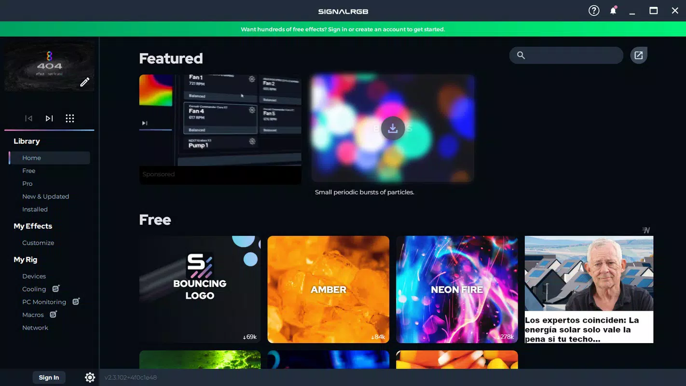This screenshot has width=686, height=386.
Task: Open Devices under My Rig
Action: pos(34,276)
